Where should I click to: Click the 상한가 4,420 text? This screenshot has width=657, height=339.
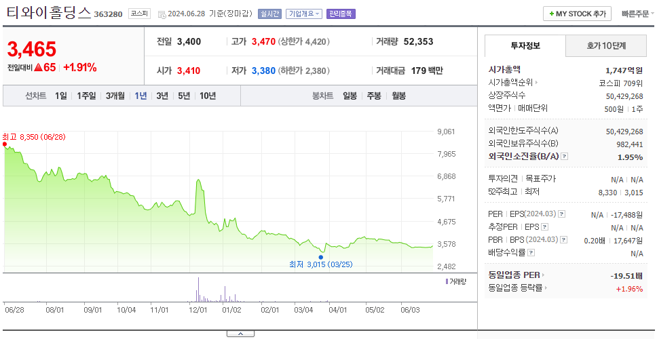[x=304, y=42]
